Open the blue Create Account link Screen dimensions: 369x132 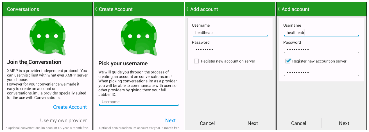[x=70, y=107]
